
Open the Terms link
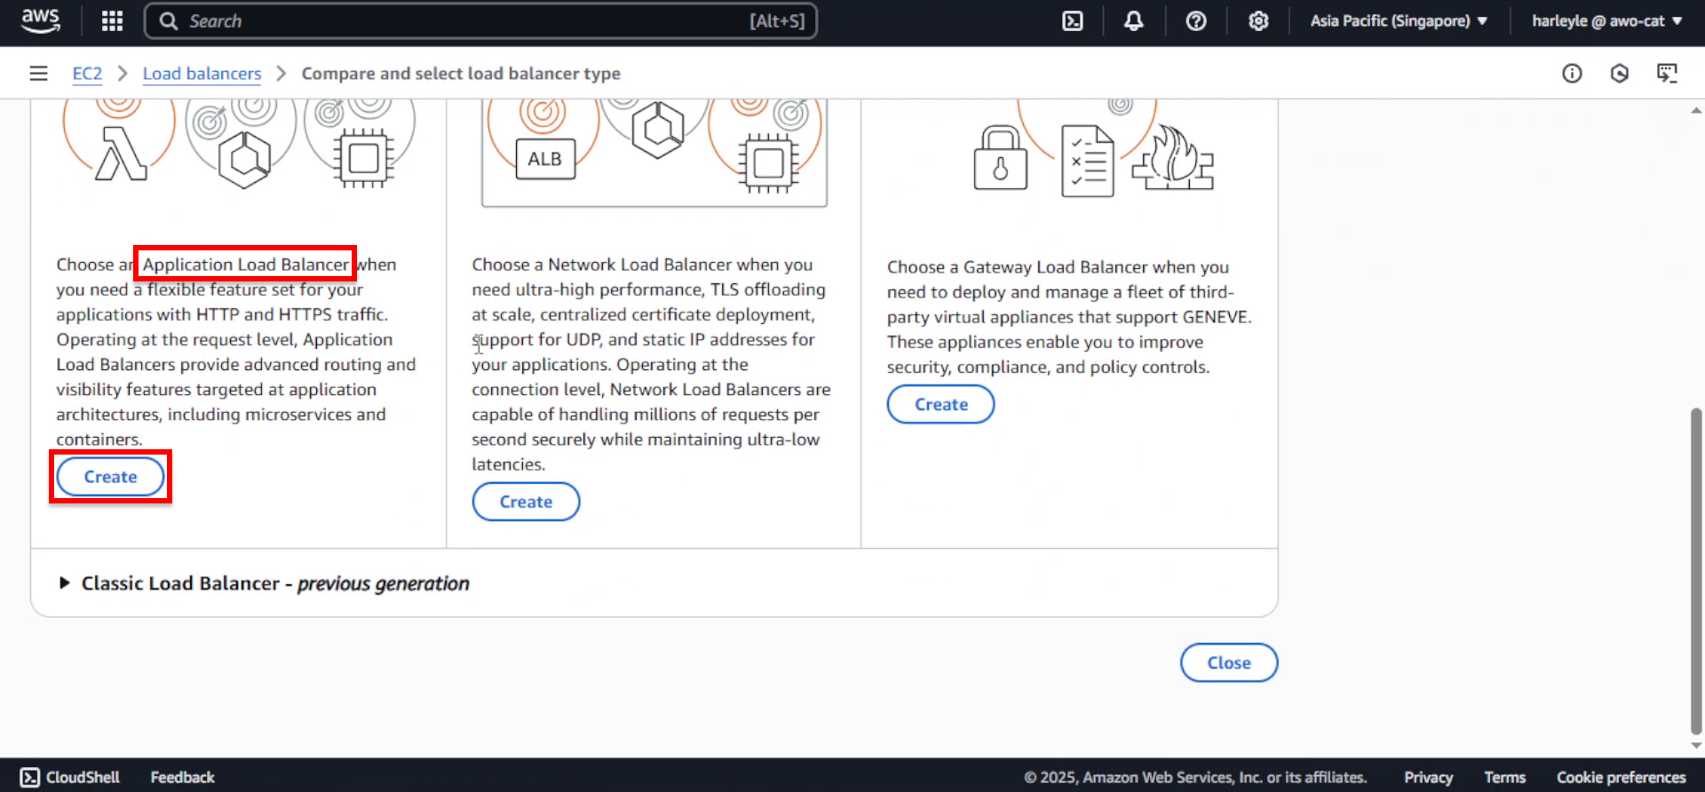click(x=1504, y=777)
